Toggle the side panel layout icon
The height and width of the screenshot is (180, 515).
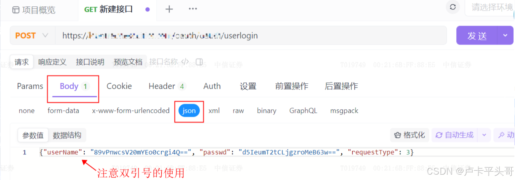pos(199,62)
